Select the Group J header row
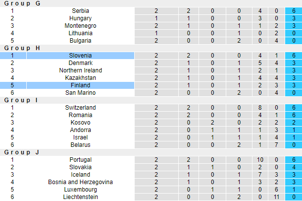 21,152
